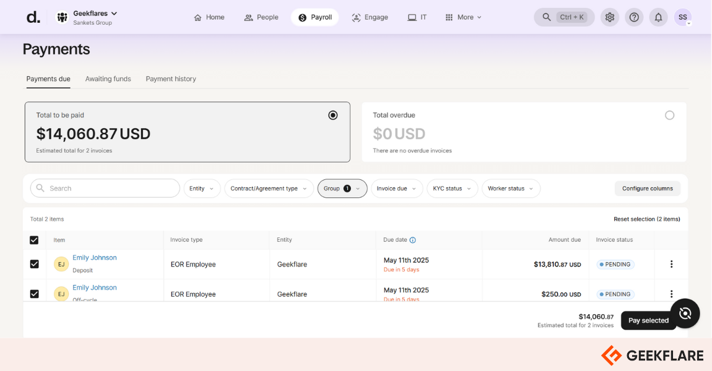712x371 pixels.
Task: Open Emily Johnson's Off-cycle invoice link
Action: (95, 288)
